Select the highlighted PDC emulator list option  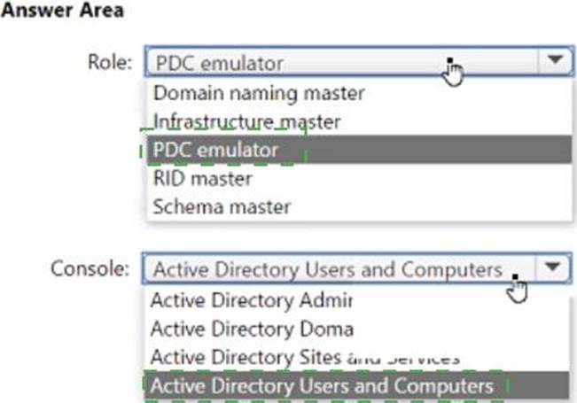point(216,150)
